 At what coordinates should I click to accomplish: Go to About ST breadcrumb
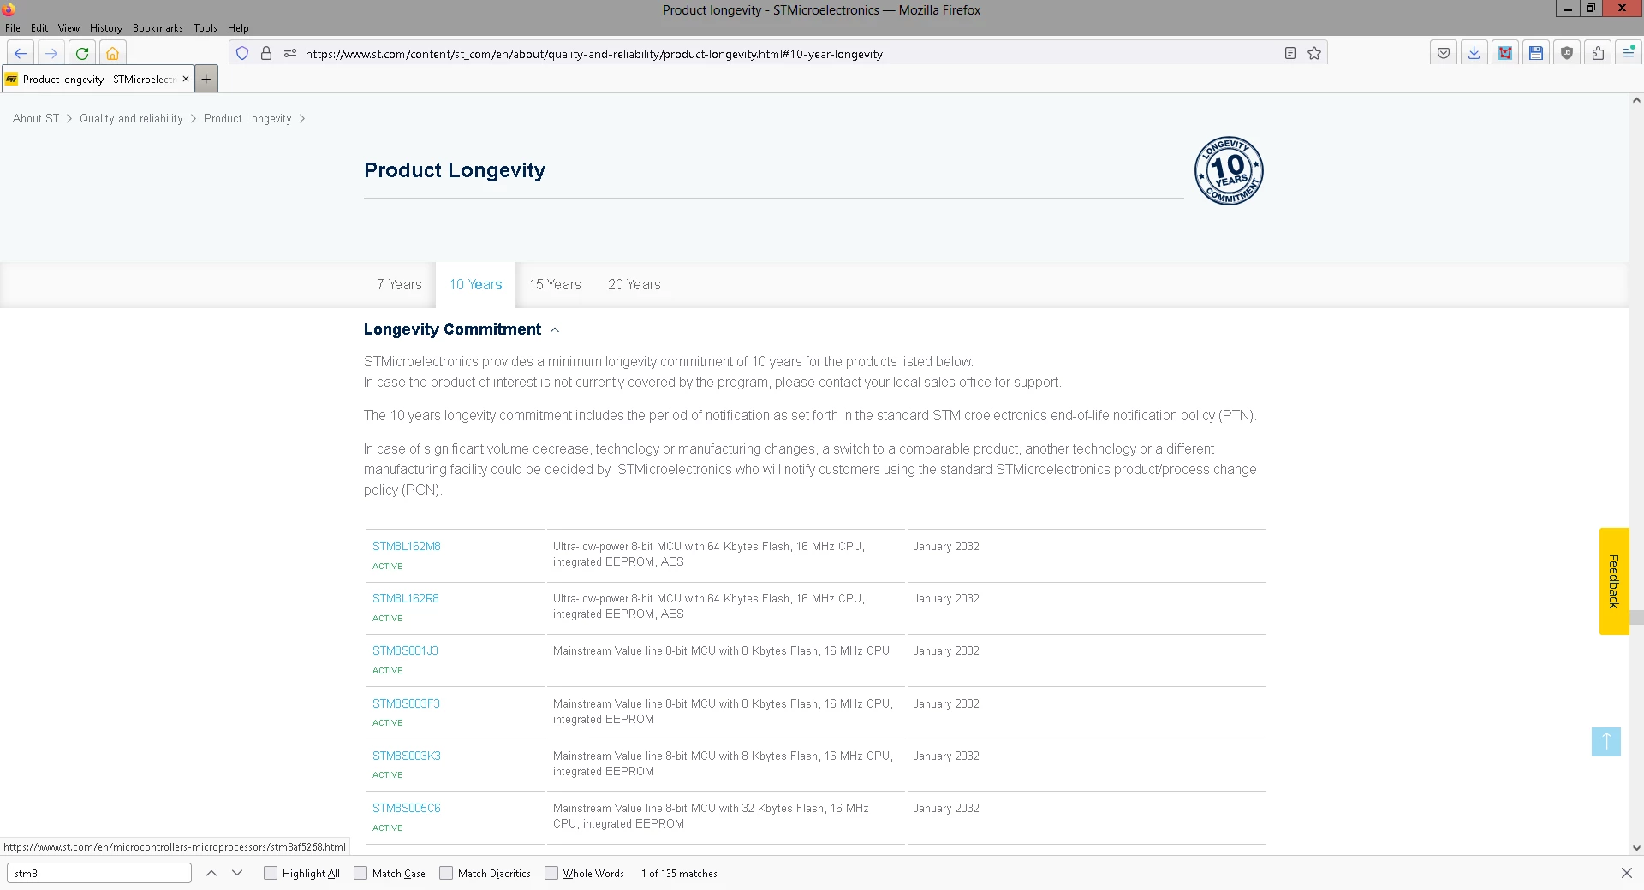36,119
